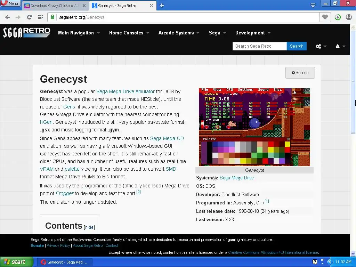Open the Privacy Policy link
Screen dimensions: 356x267
(x=58, y=245)
